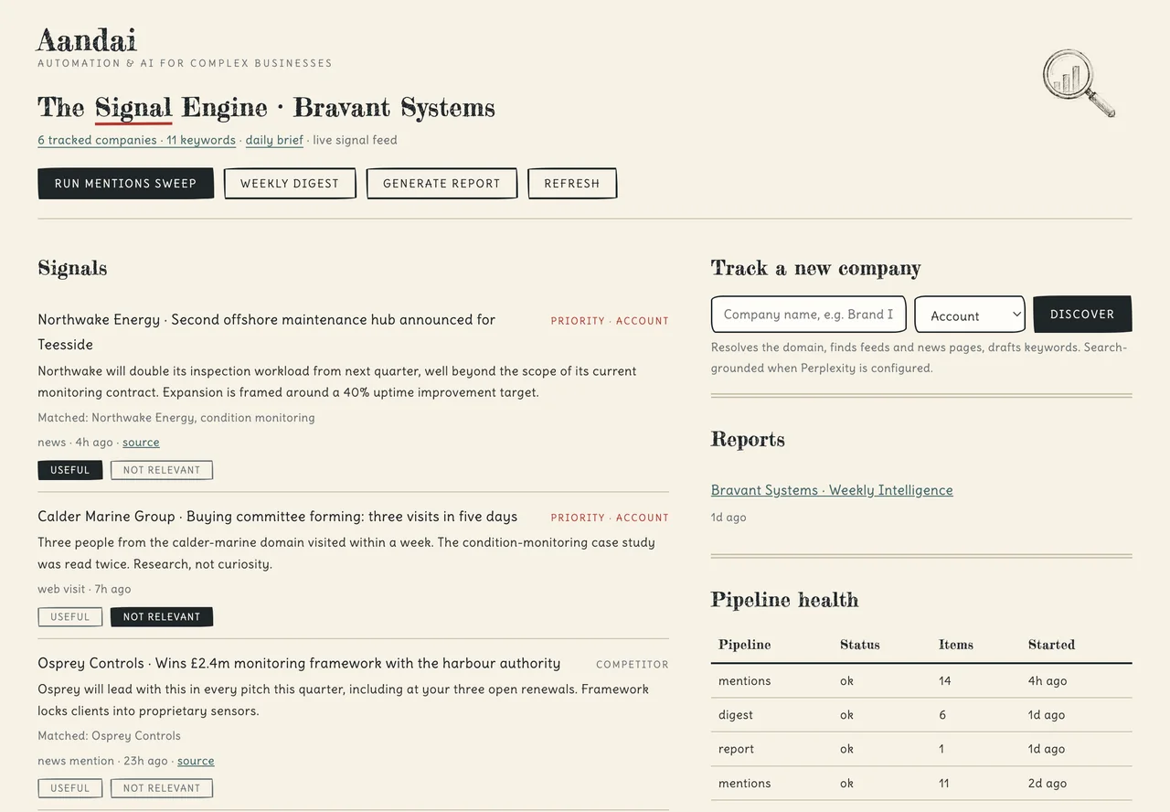The width and height of the screenshot is (1170, 812).
Task: Mark Northwake Energy signal as Useful
Action: (70, 470)
